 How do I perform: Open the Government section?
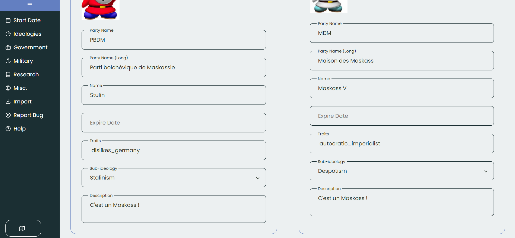30,47
